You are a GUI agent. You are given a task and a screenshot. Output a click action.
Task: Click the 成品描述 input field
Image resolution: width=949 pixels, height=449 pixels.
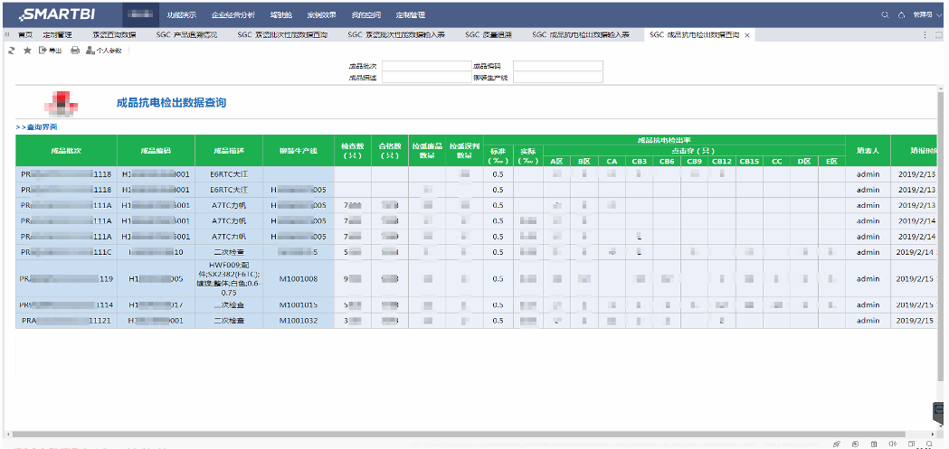click(x=427, y=78)
